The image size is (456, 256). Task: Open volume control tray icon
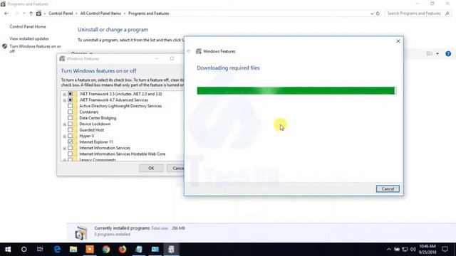click(413, 250)
